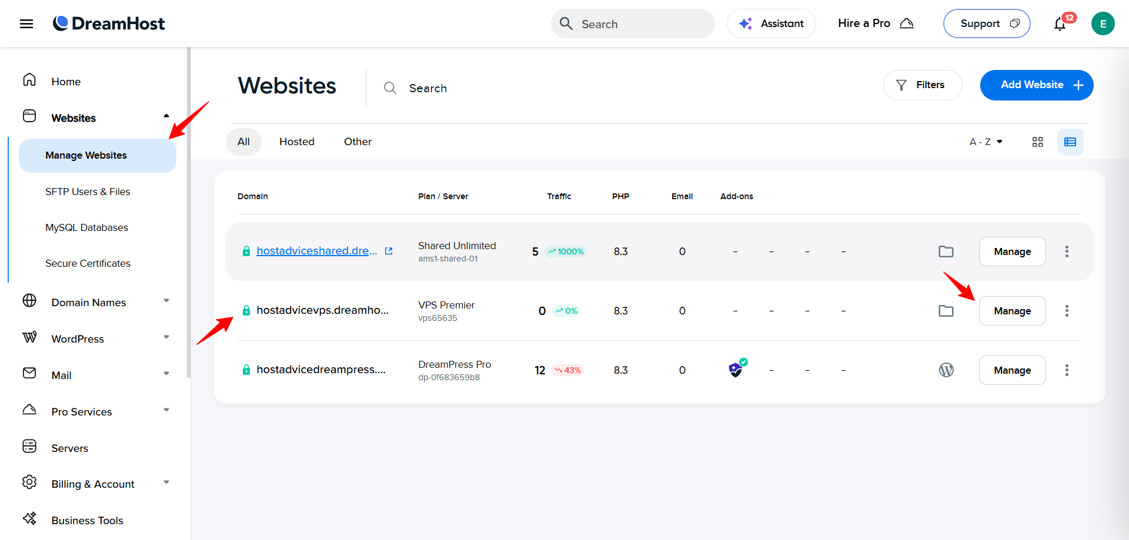Click the security shield add-on icon
The width and height of the screenshot is (1129, 540).
[737, 368]
